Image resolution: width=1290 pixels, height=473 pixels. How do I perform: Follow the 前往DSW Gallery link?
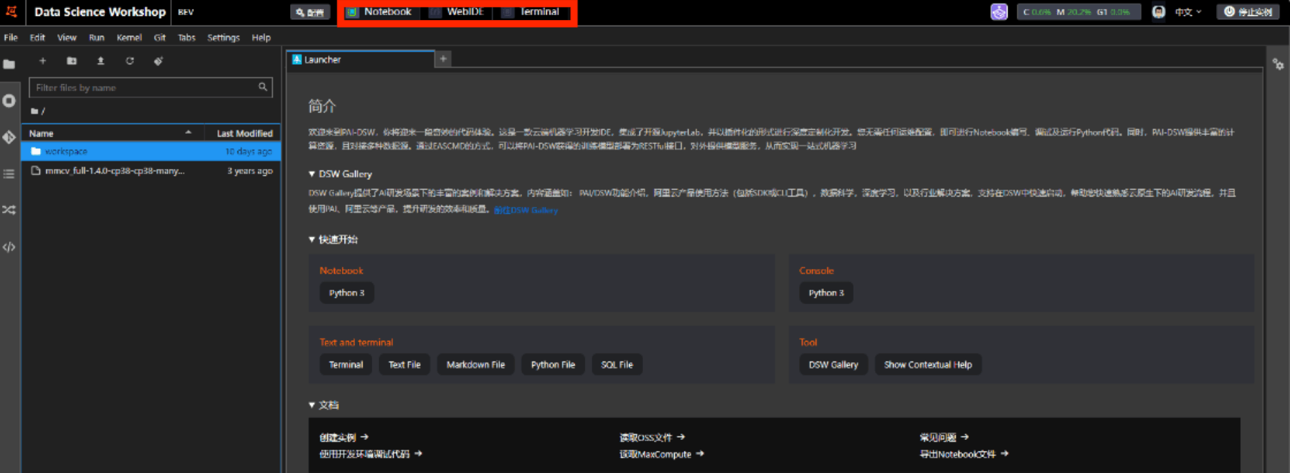click(x=526, y=210)
